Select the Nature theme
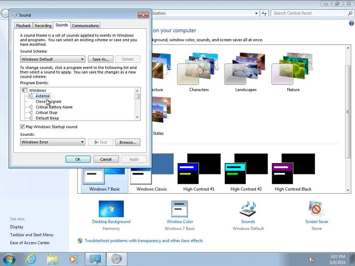Viewport: 355px width, 266px height. pos(293,72)
